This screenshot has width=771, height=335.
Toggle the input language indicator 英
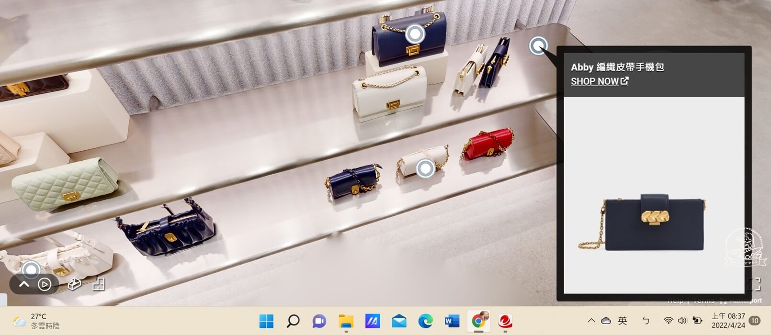[623, 321]
